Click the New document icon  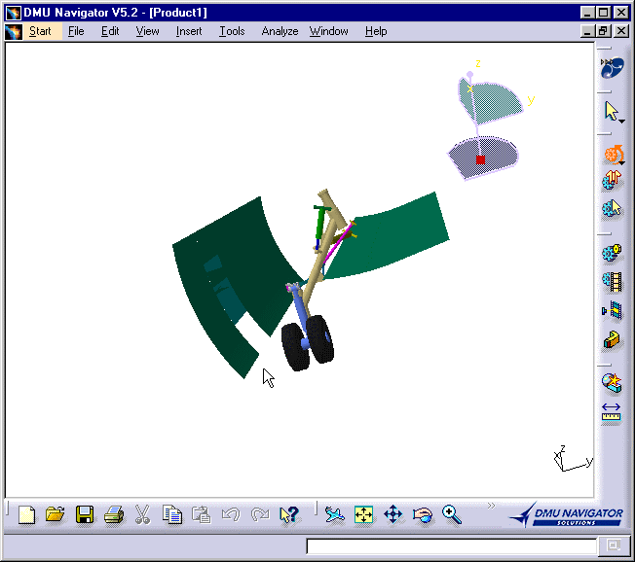click(26, 514)
